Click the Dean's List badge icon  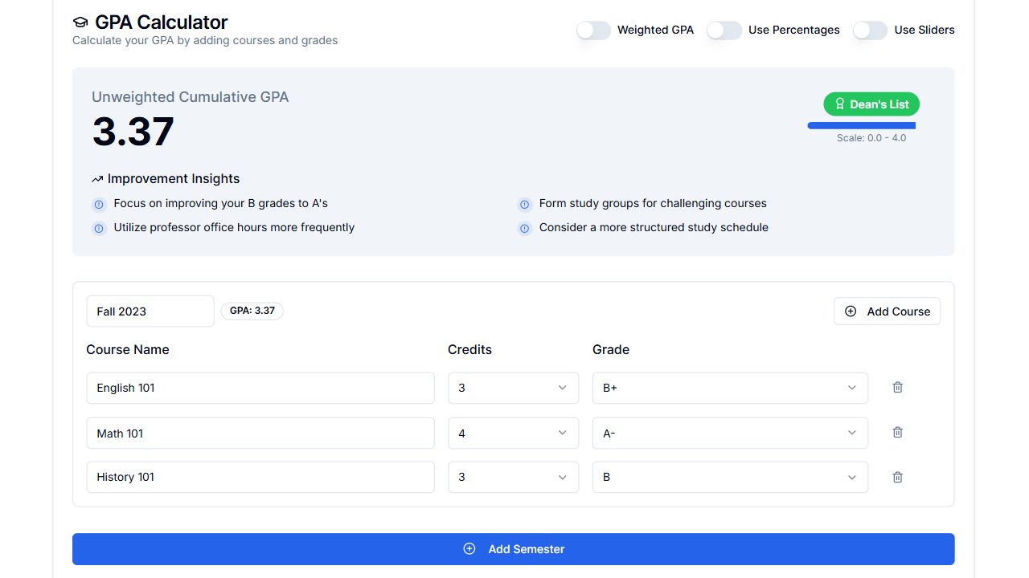840,104
